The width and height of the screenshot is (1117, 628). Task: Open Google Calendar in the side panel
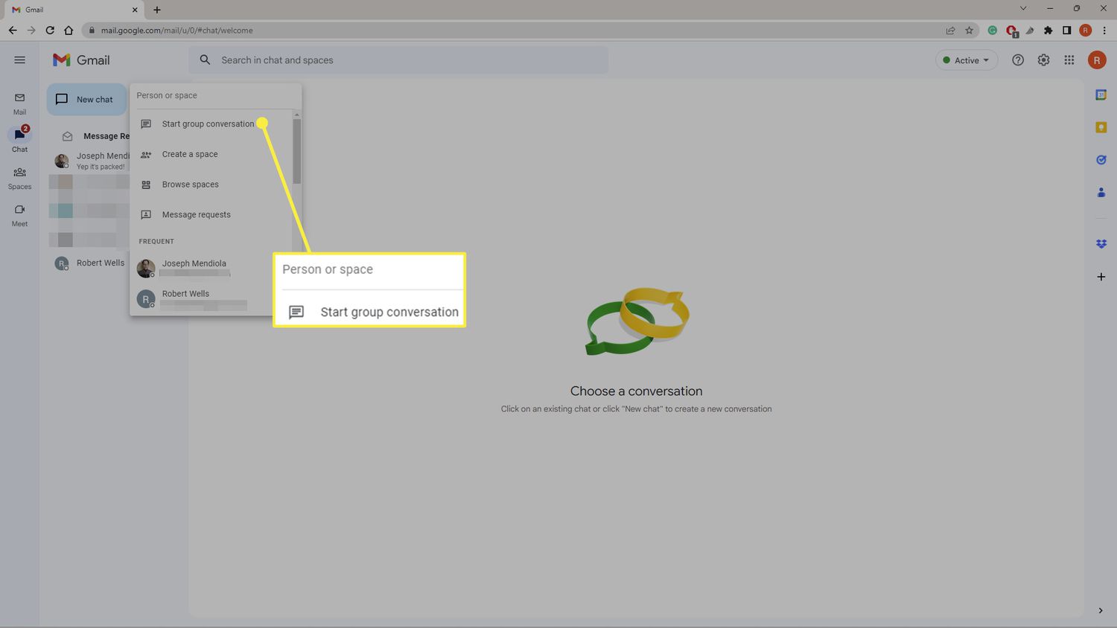(1101, 94)
